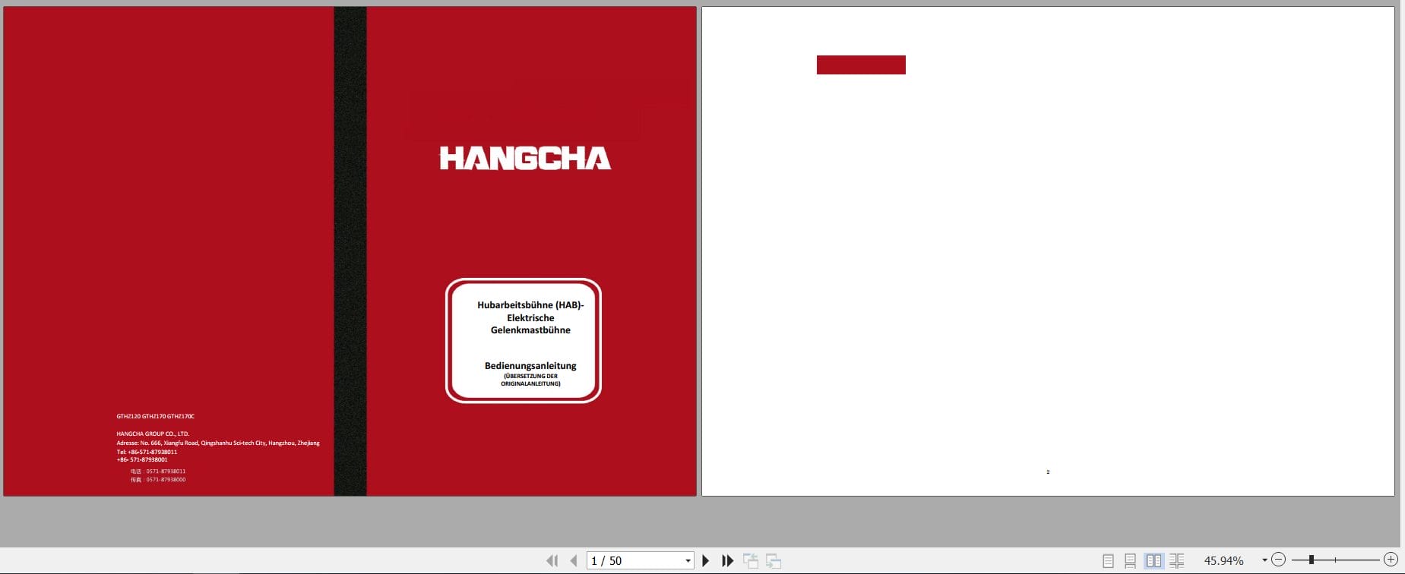This screenshot has height=574, width=1405.
Task: Click the zoom out minus button
Action: [1278, 560]
